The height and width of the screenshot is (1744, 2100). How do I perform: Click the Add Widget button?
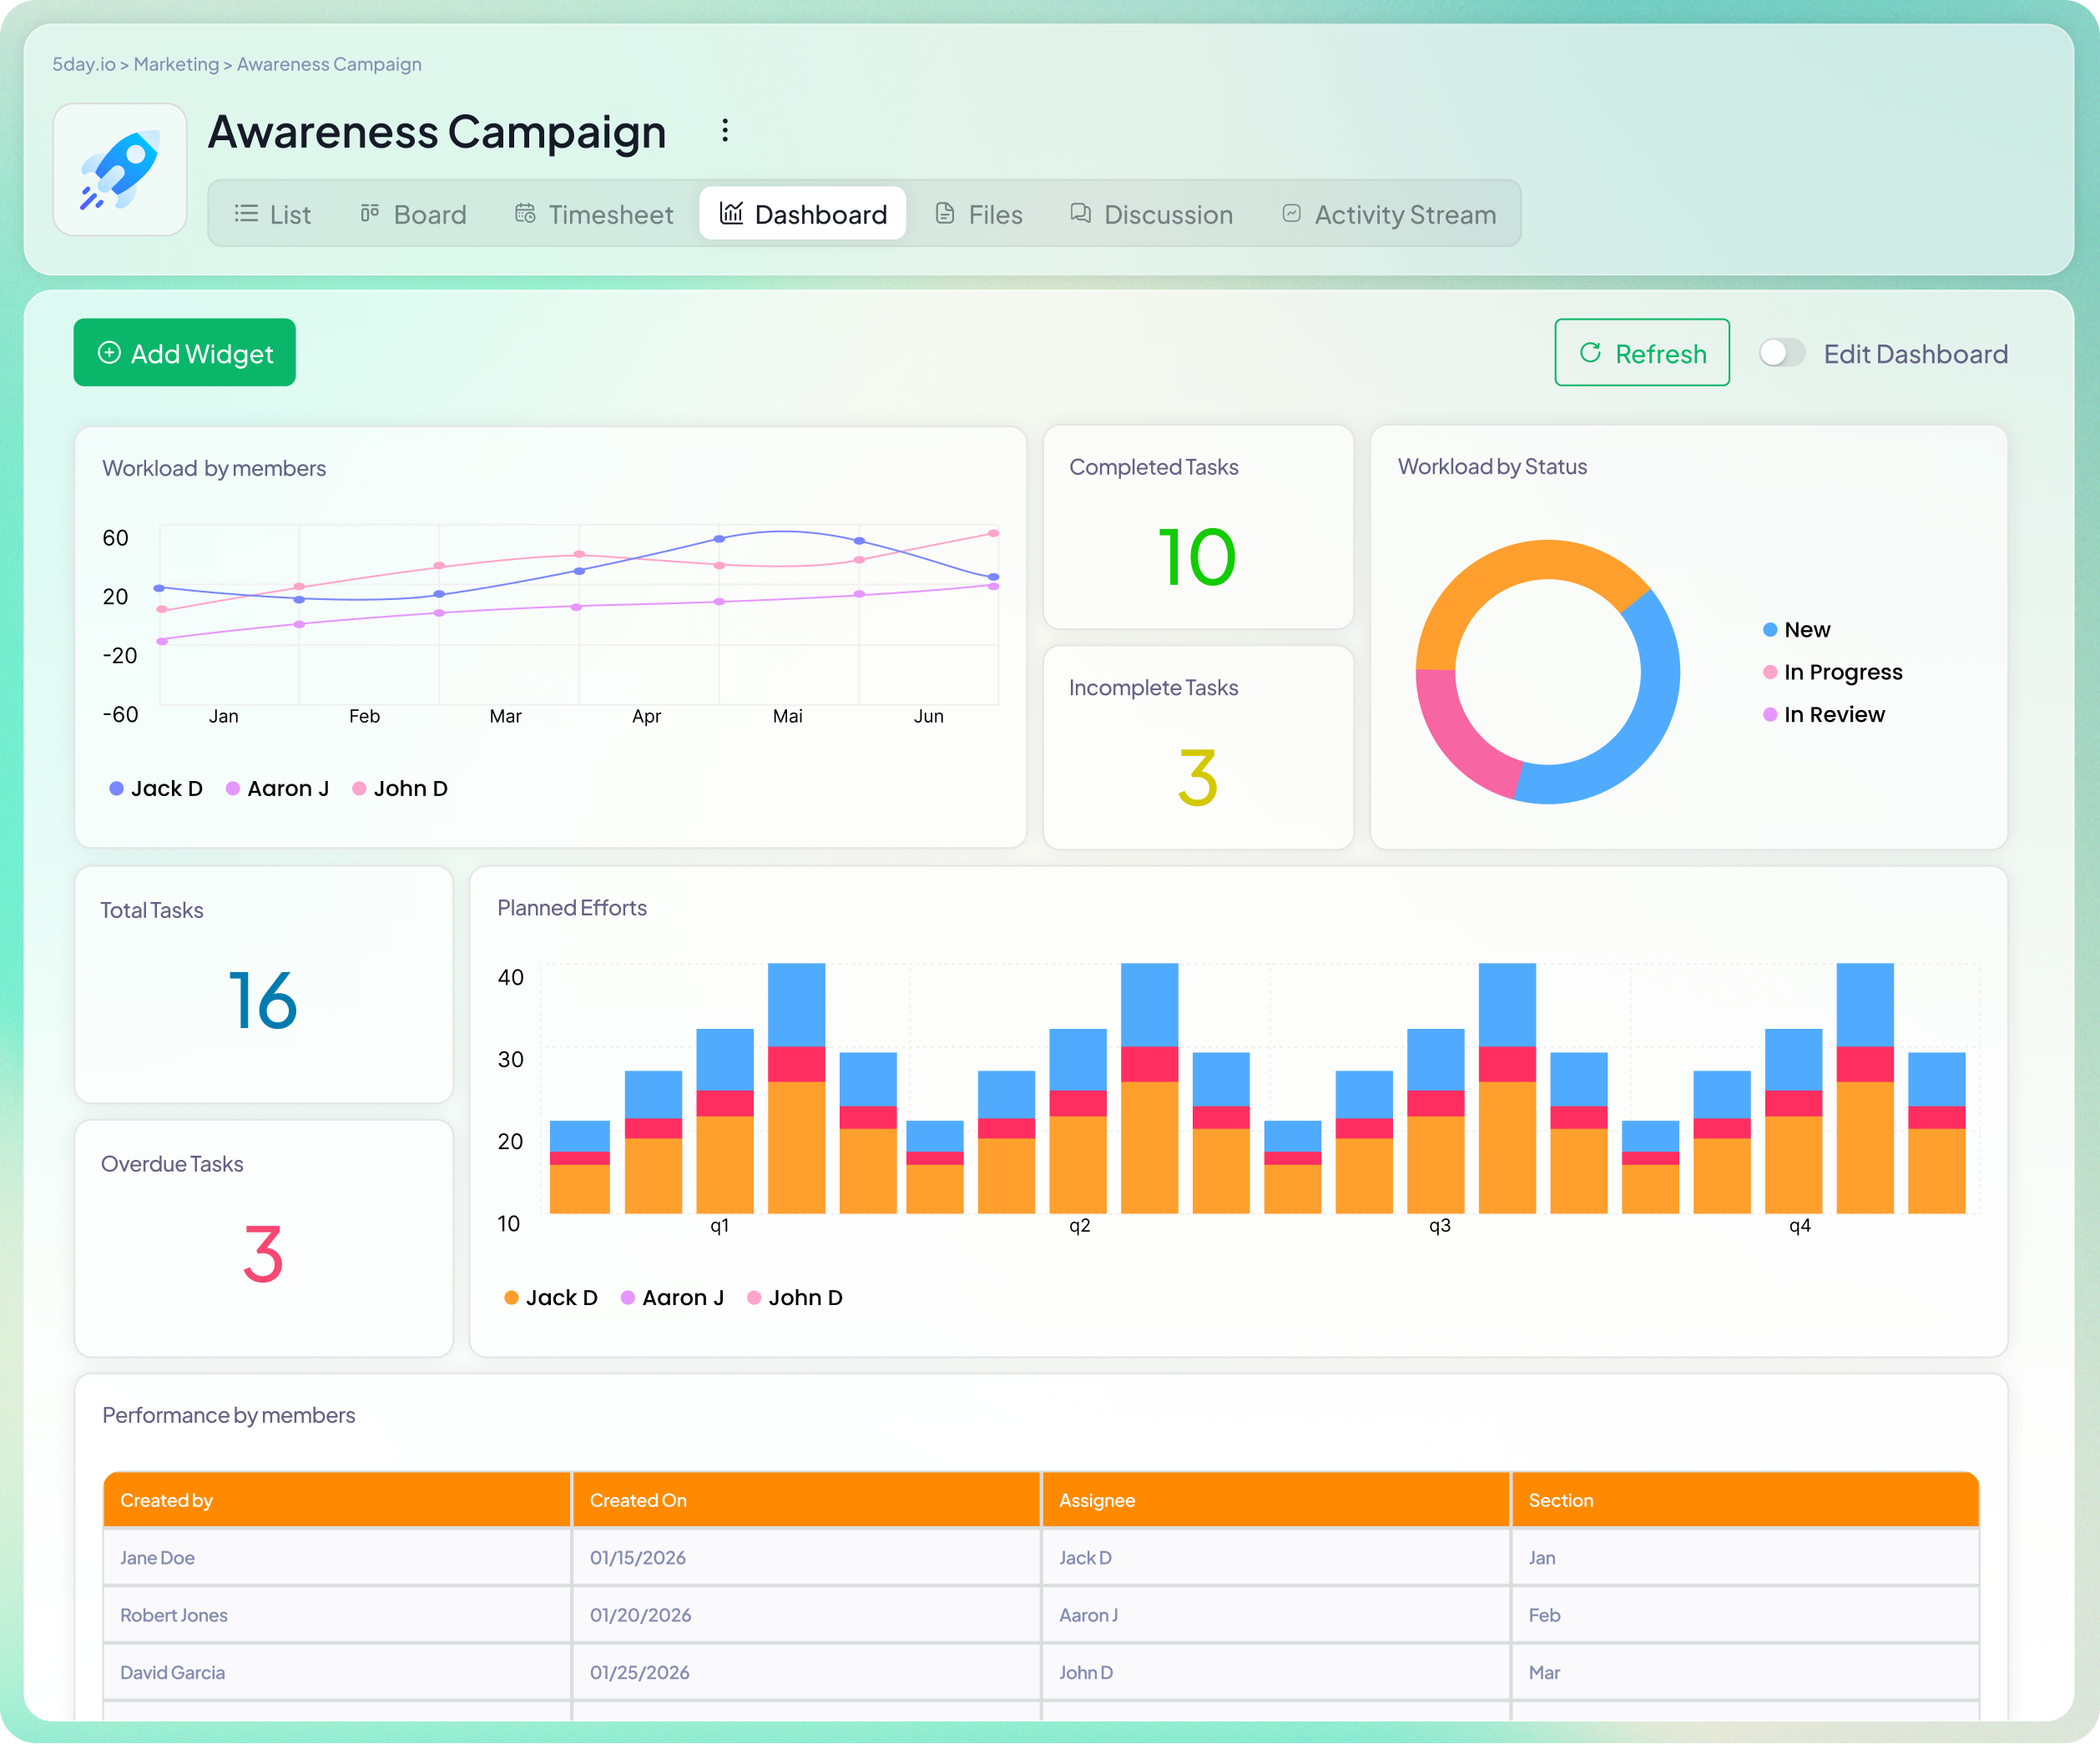[x=185, y=353]
